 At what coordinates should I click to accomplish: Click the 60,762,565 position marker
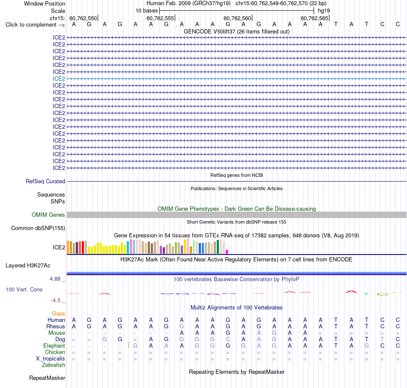(314, 18)
